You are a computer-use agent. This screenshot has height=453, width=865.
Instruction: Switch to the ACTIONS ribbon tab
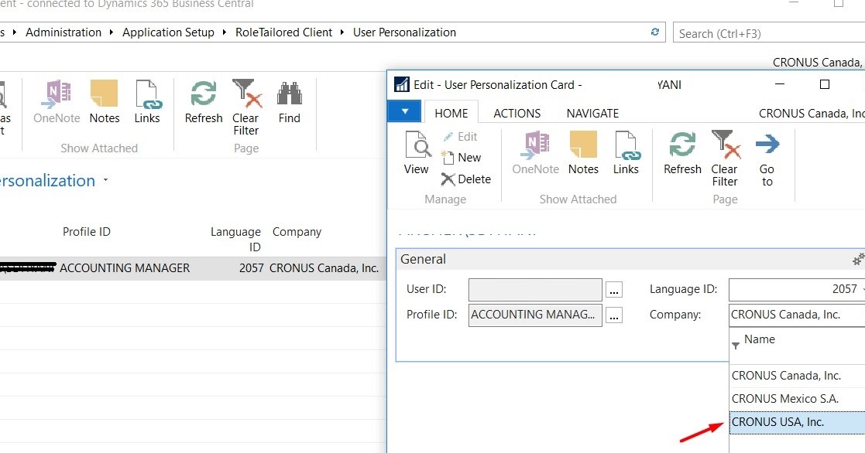517,113
